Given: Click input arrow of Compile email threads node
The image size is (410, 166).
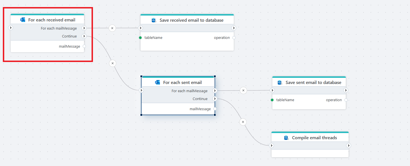Looking at the screenshot, I should [272, 146].
